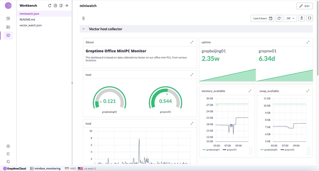
Task: Click the load gauge for grepbeijing01
Action: (x=109, y=98)
